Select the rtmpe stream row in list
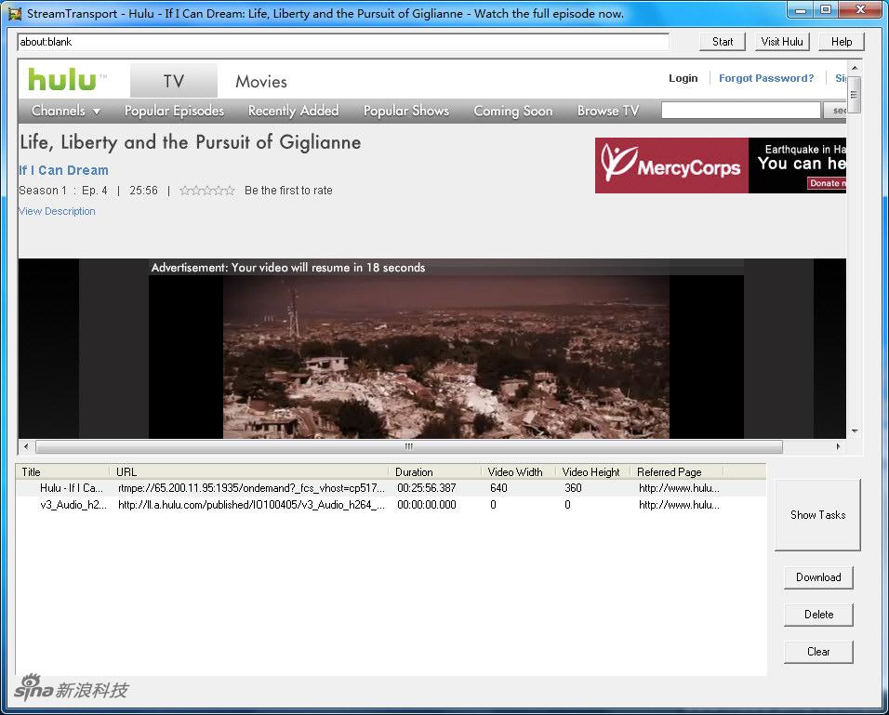Viewport: 889px width, 715px height. (x=251, y=488)
